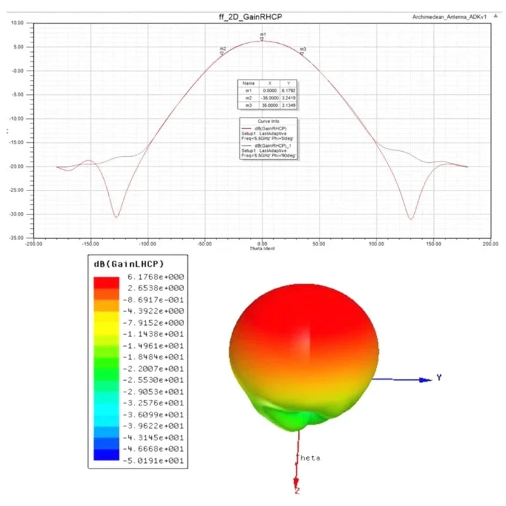Select m2 name cell in marker table
Screen dimensions: 506x506
pyautogui.click(x=249, y=98)
